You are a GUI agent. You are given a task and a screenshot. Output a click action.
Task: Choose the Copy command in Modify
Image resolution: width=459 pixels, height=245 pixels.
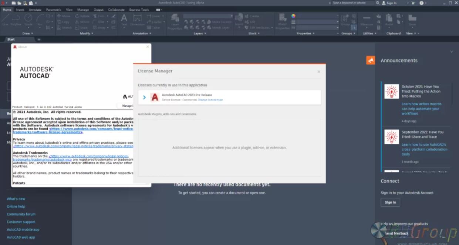(63, 22)
